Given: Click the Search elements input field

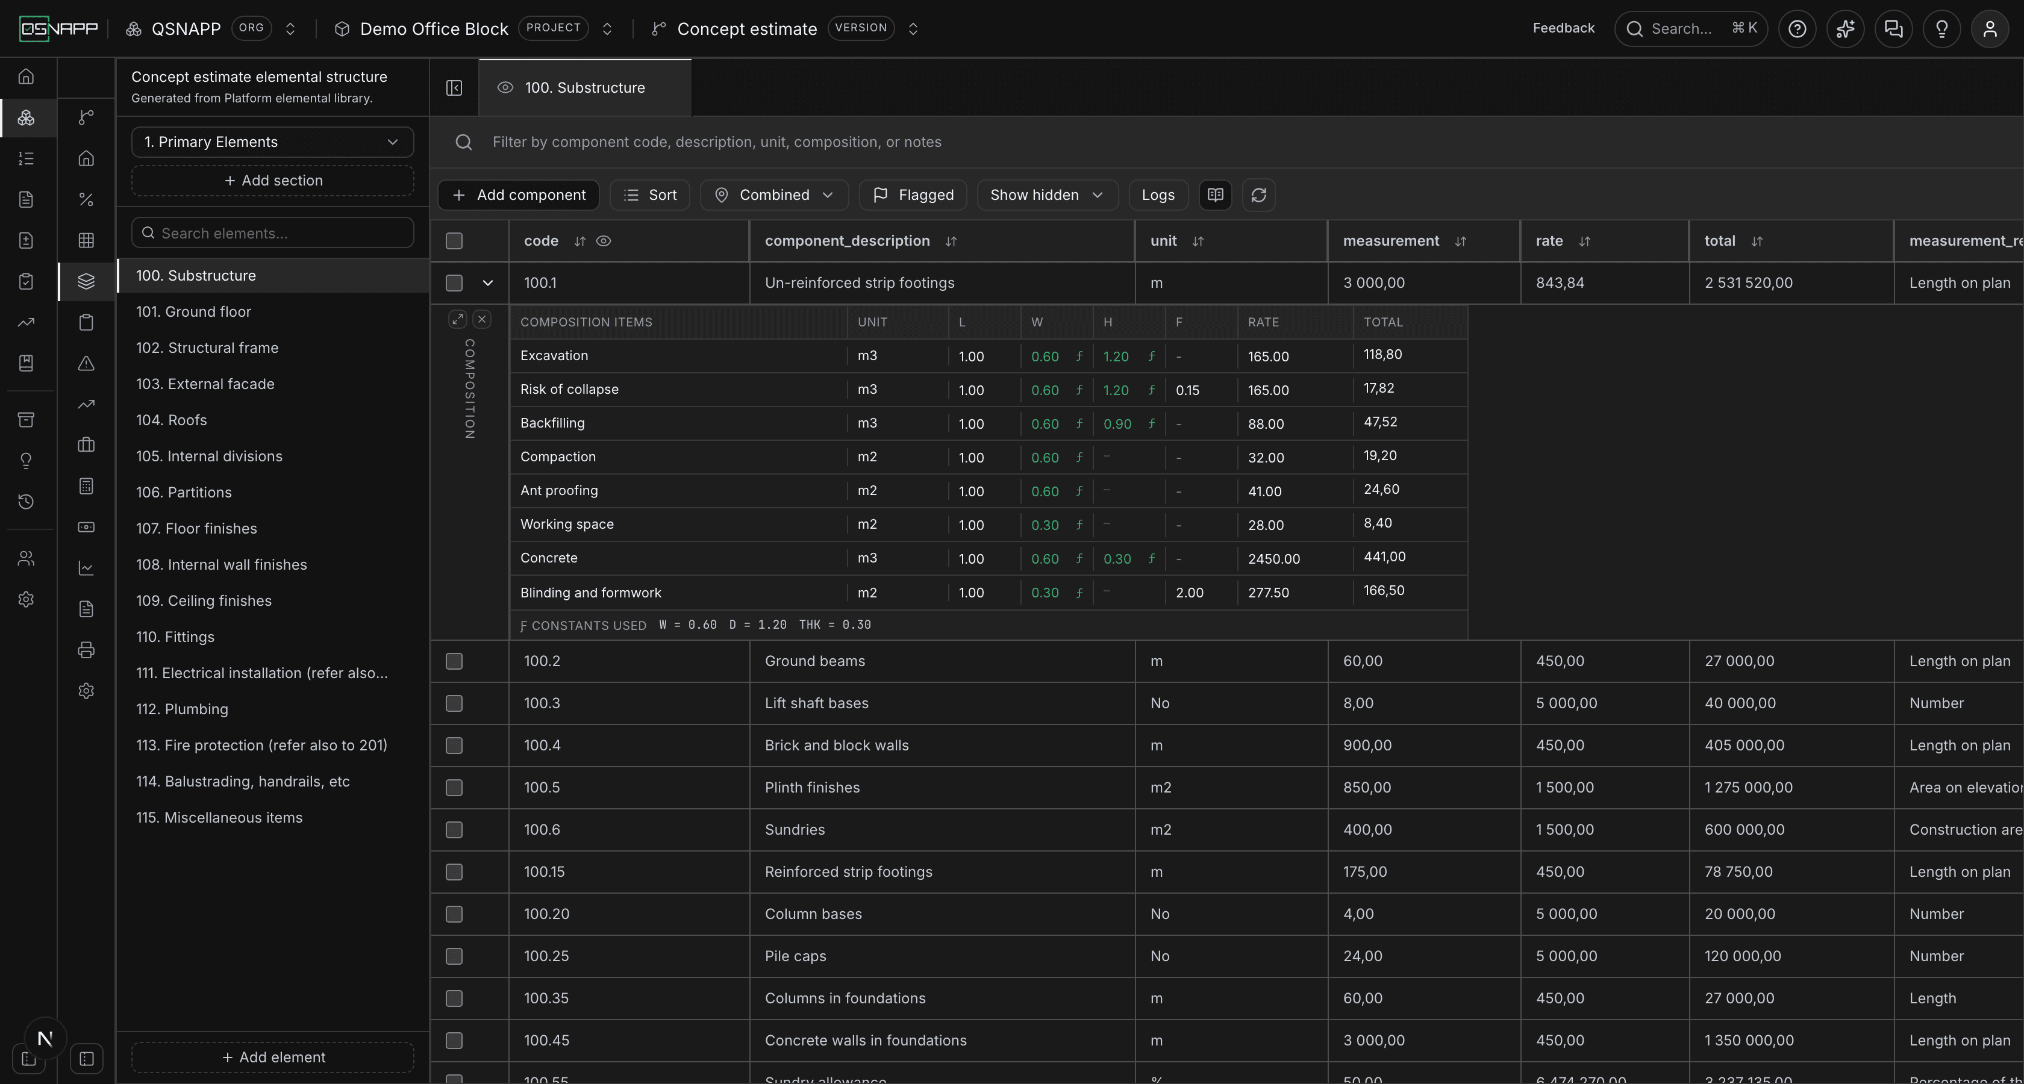Looking at the screenshot, I should 273,233.
